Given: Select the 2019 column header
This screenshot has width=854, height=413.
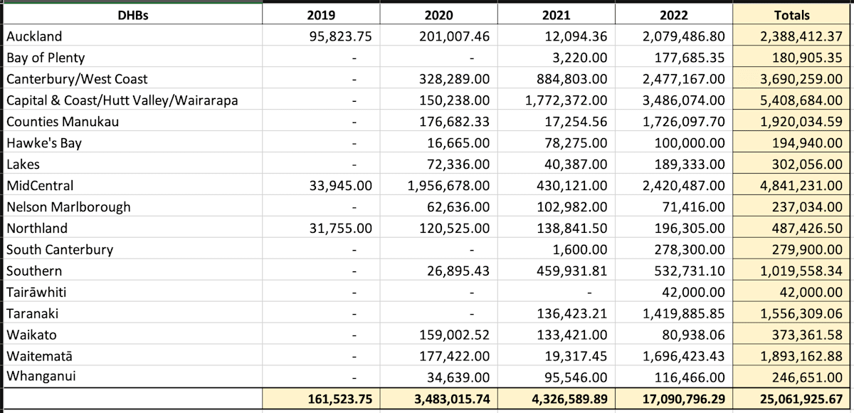Looking at the screenshot, I should (321, 15).
